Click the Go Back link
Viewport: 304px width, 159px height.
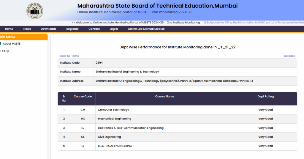point(289,56)
